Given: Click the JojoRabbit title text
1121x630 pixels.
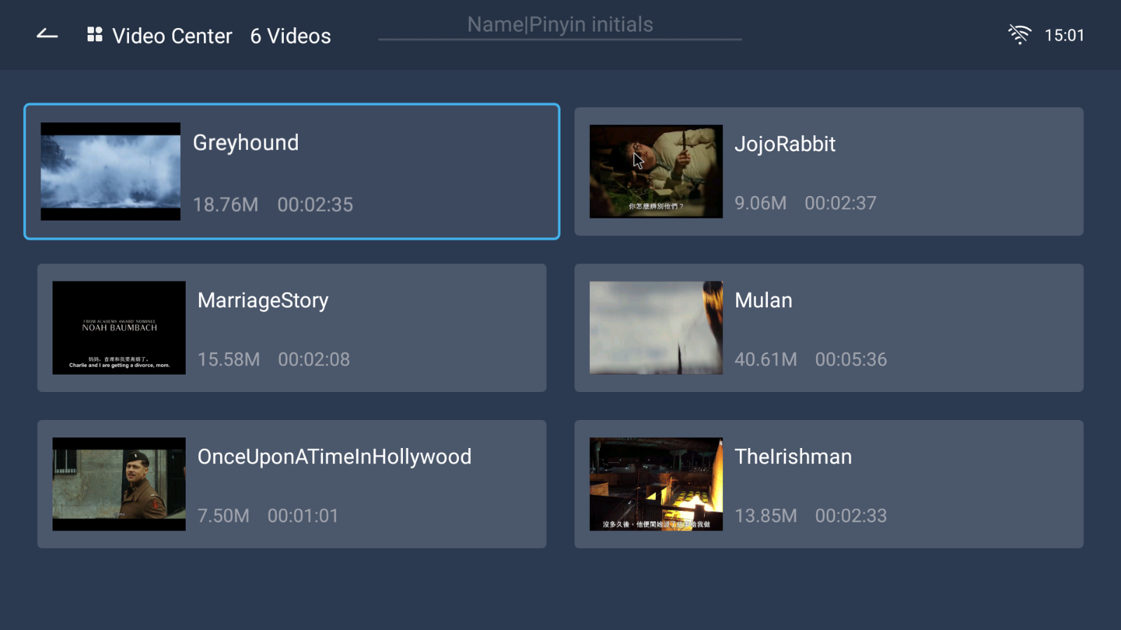Looking at the screenshot, I should click(785, 144).
